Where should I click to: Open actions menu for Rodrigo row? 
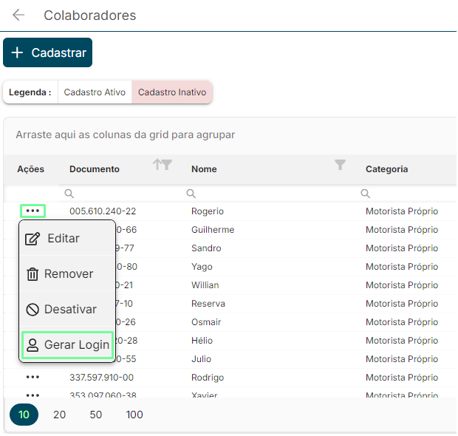click(33, 378)
